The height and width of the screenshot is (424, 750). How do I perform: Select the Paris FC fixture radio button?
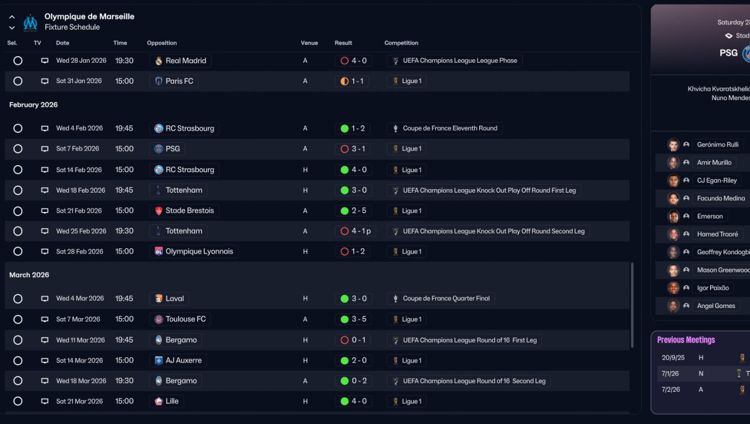pyautogui.click(x=18, y=81)
